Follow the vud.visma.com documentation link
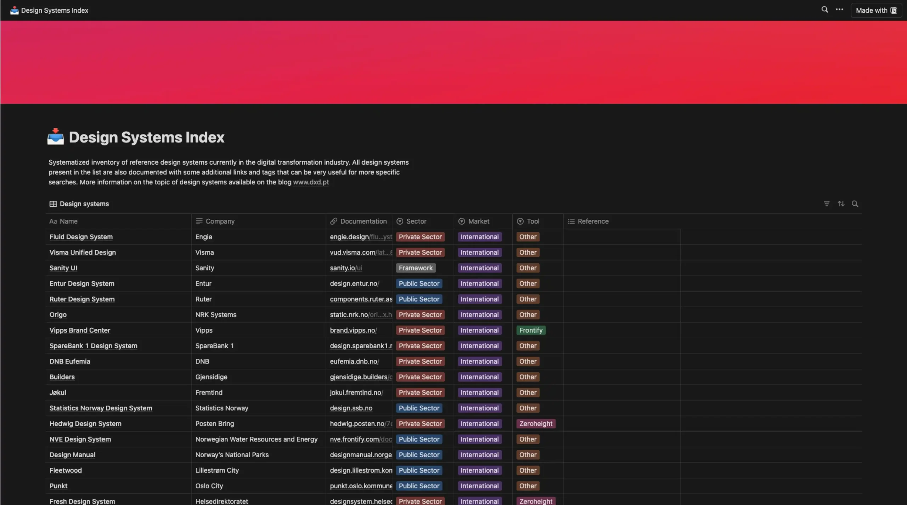The image size is (907, 505). pos(361,252)
